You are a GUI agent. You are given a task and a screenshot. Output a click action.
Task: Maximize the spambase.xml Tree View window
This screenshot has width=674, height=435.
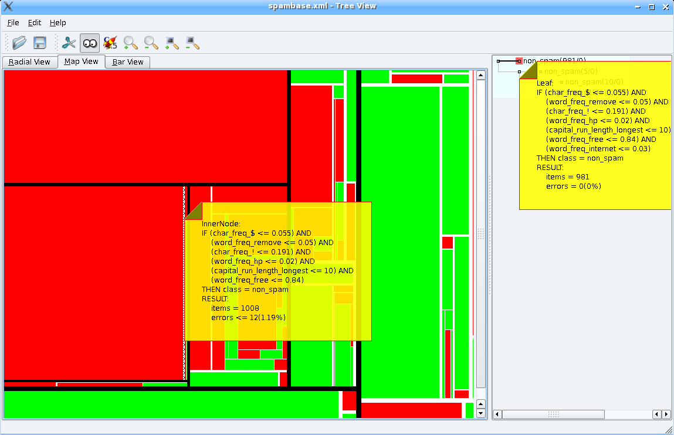[652, 7]
